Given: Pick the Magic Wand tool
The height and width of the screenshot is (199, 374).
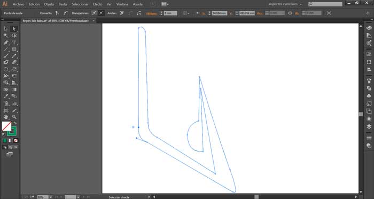Looking at the screenshot, I should pos(6,36).
